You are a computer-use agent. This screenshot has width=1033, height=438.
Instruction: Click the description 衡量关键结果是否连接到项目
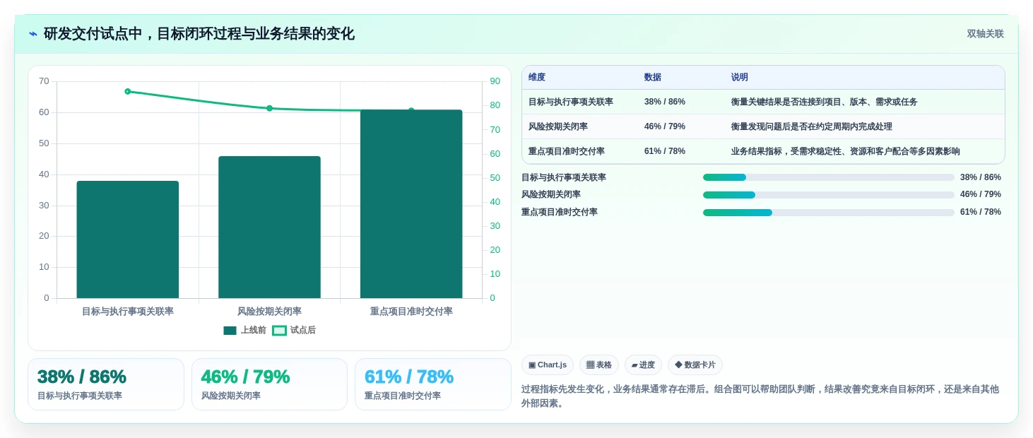point(825,102)
